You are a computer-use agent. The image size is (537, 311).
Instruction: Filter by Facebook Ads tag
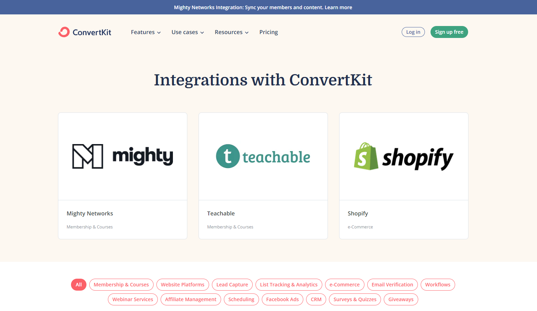(283, 299)
